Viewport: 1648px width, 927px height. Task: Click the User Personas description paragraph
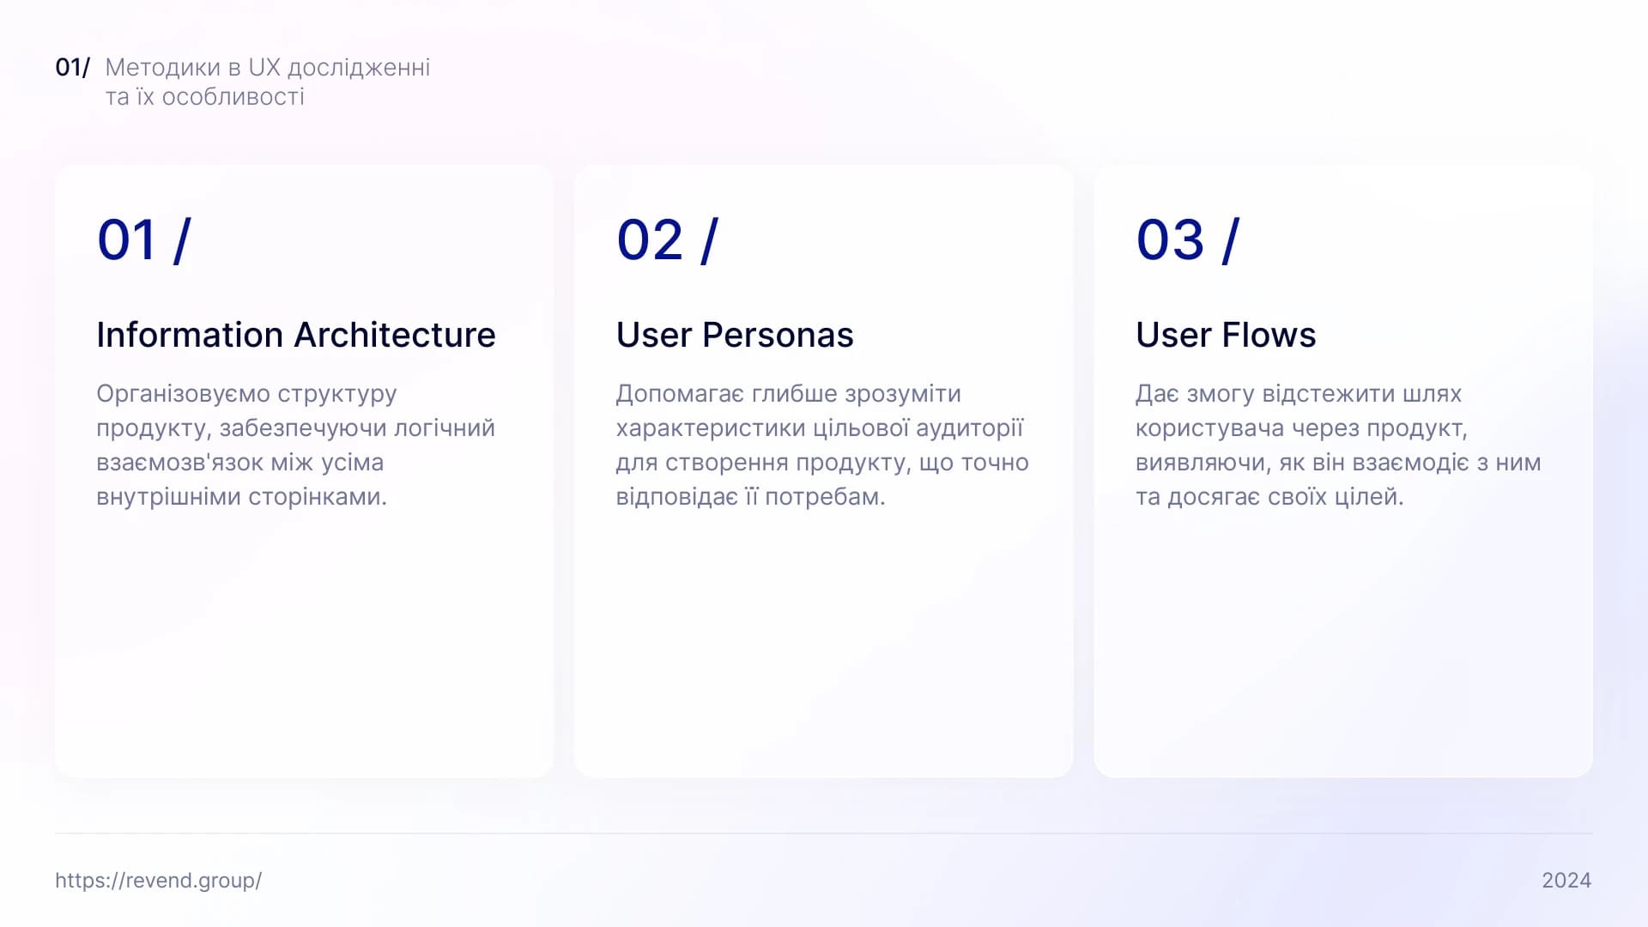(x=821, y=445)
